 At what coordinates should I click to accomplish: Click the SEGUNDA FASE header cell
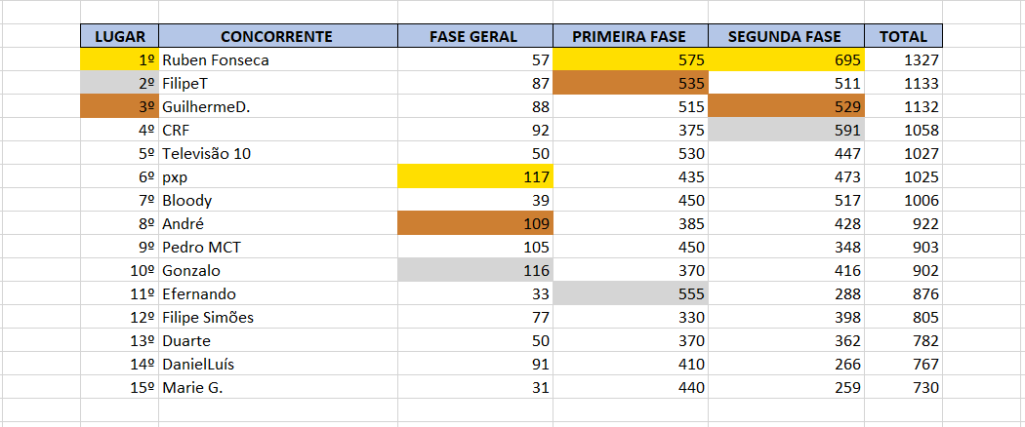click(x=787, y=37)
